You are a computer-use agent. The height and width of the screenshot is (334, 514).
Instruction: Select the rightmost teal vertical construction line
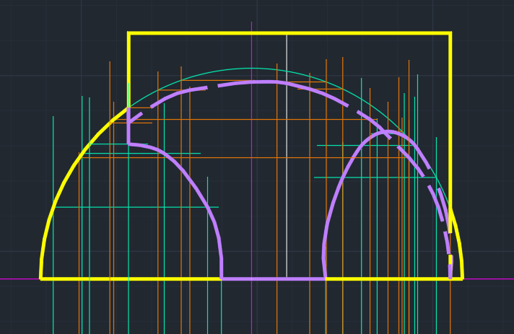436,235
